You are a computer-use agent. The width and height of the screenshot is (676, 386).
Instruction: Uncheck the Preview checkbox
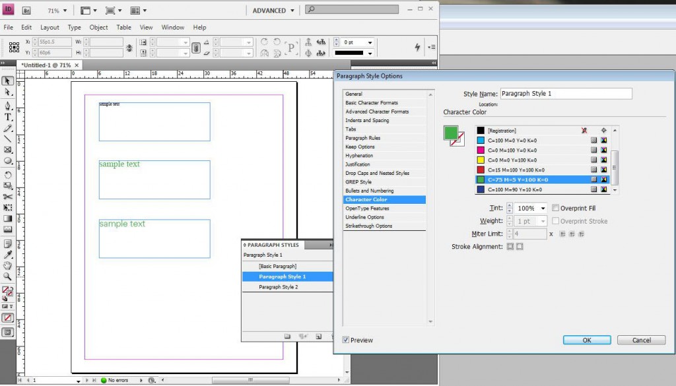(345, 340)
